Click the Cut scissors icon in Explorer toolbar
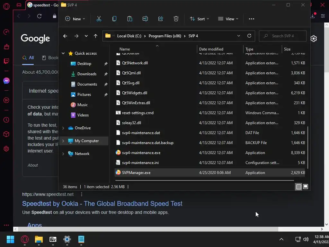329x247 pixels. (99, 19)
